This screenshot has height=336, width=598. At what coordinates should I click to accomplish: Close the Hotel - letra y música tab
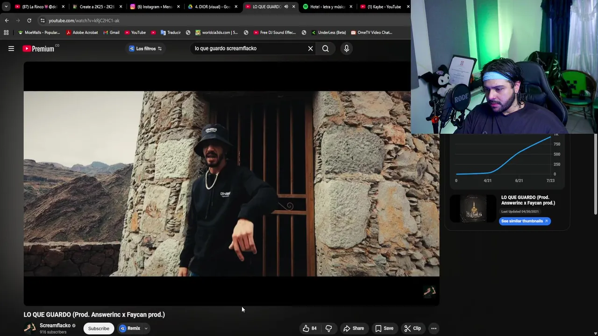tap(351, 7)
